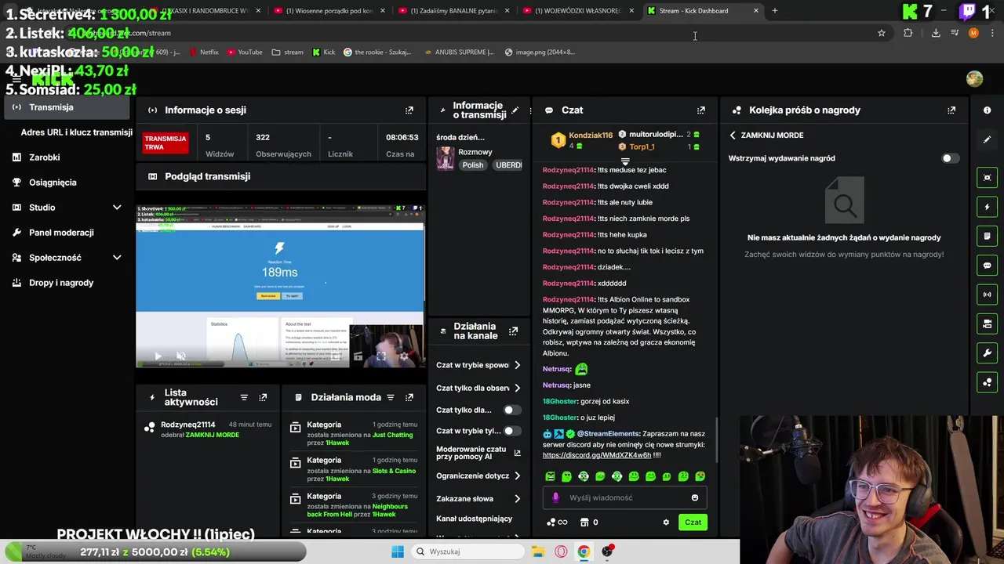Screen dimensions: 1004x564
Task: Open the Lista aktywności filter icon
Action: [x=244, y=398]
